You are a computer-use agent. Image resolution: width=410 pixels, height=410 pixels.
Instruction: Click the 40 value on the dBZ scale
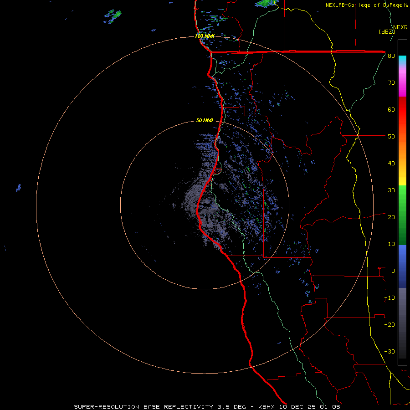click(391, 164)
